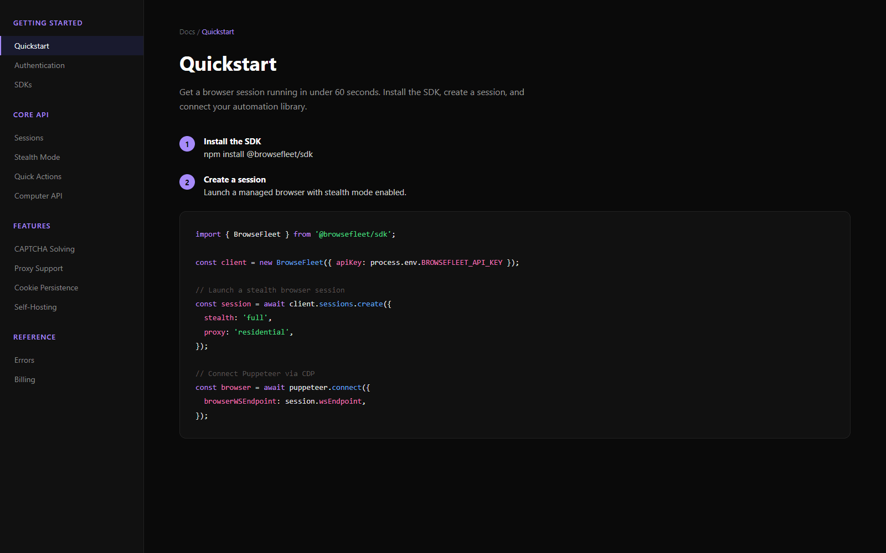The width and height of the screenshot is (886, 553).
Task: Select Sessions under Core API
Action: [x=29, y=138]
